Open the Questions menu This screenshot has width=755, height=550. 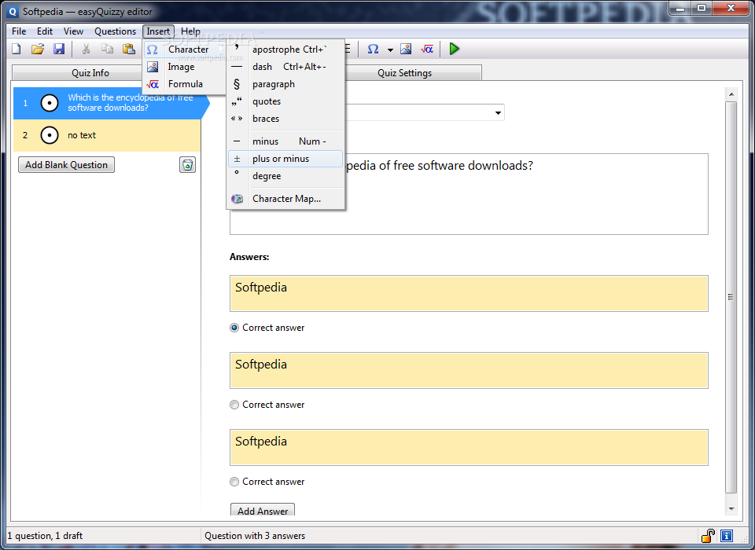[x=115, y=31]
